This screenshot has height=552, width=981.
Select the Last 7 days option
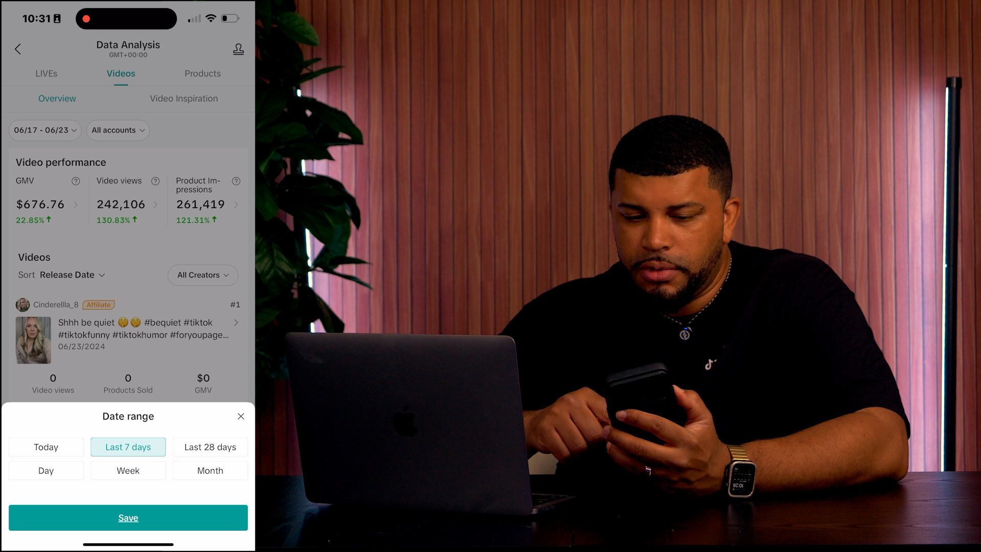click(127, 447)
